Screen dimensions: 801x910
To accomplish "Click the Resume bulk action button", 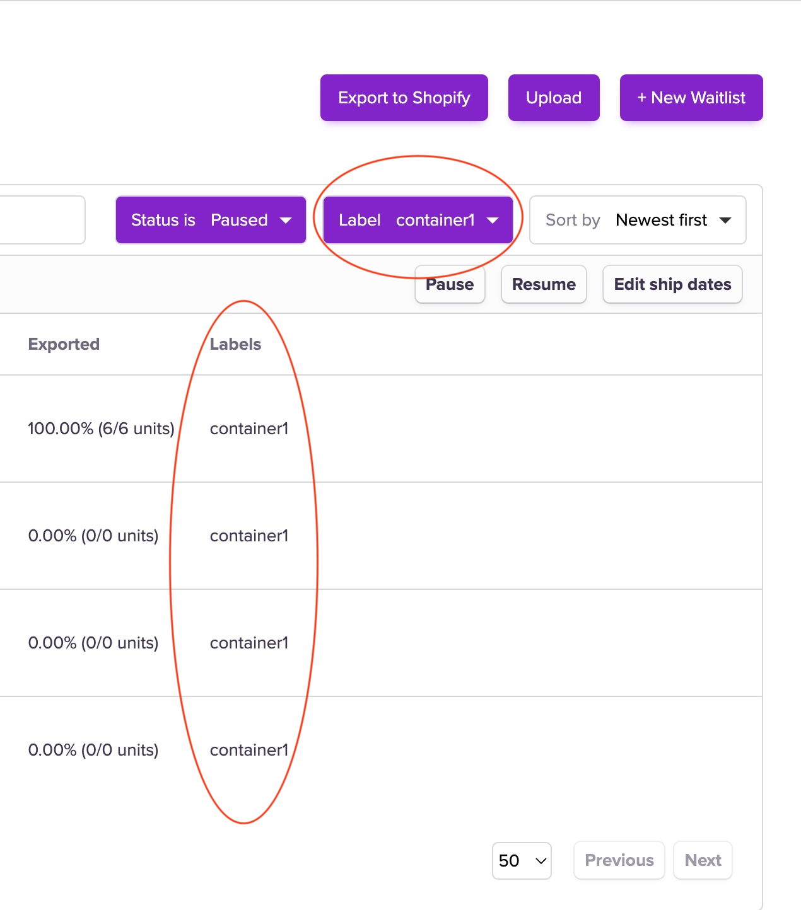I will [x=544, y=284].
